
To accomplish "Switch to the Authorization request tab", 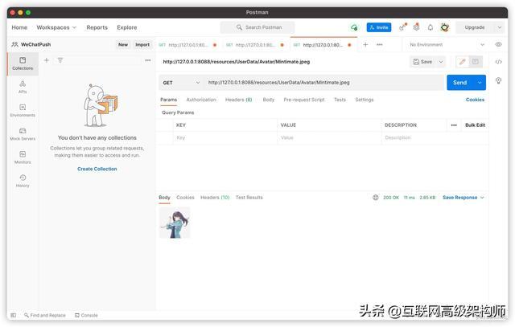I will tap(201, 100).
